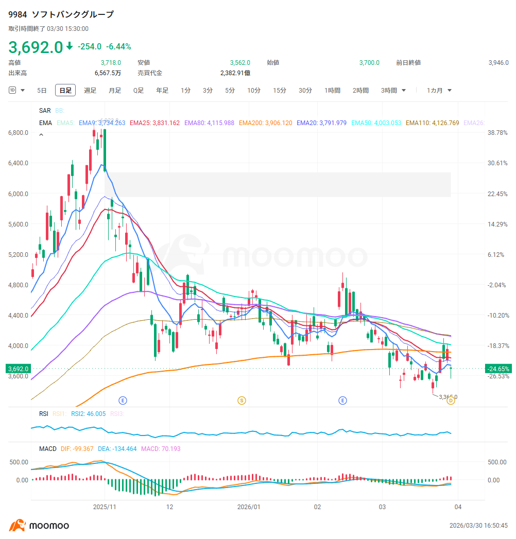Click the SAR indicator label

click(45, 111)
